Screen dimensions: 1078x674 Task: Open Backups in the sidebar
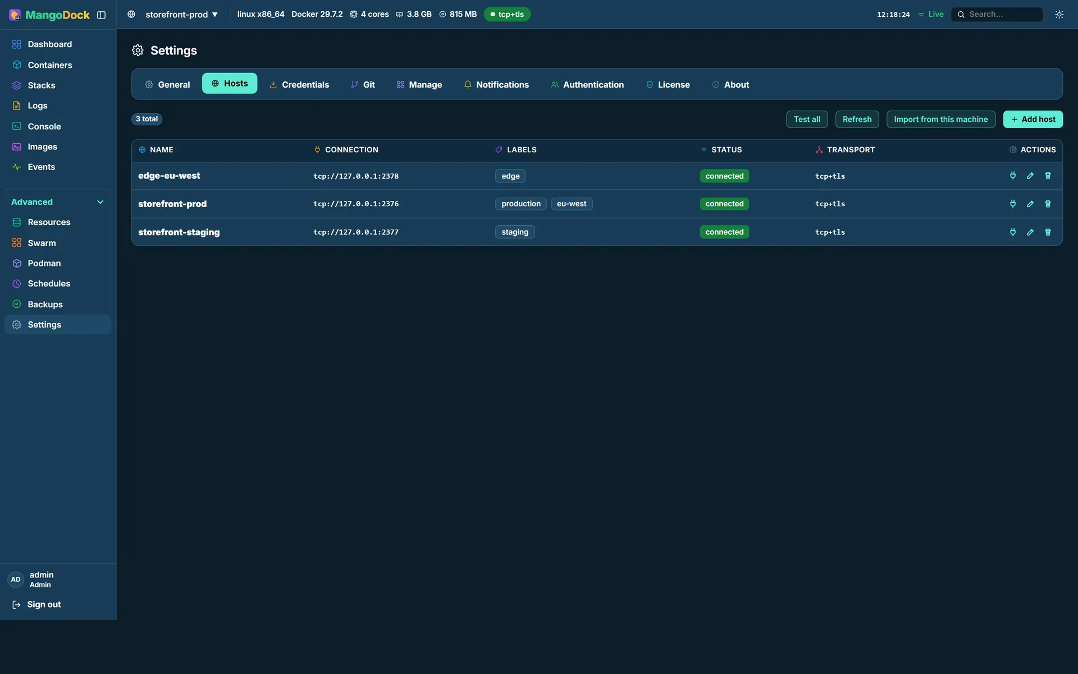click(x=58, y=304)
